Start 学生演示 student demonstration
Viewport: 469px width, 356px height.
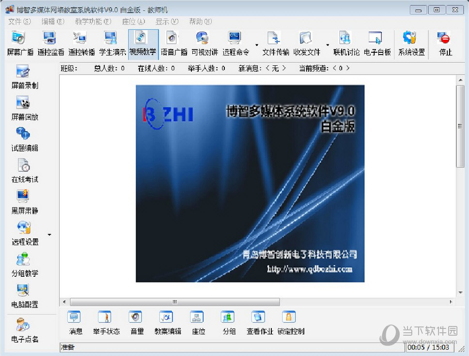pos(112,44)
